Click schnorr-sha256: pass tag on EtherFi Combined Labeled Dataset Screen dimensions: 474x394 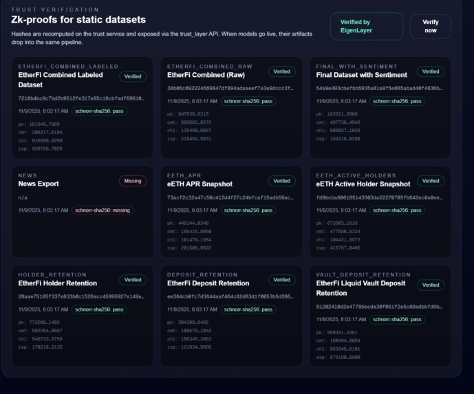(99, 111)
